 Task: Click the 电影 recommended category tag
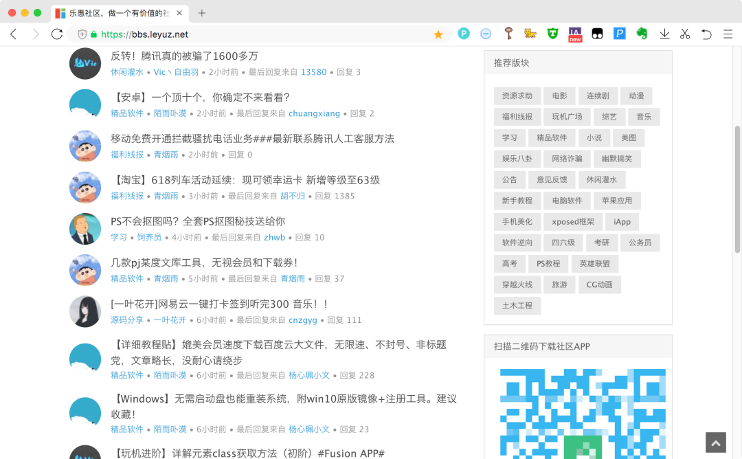(x=559, y=96)
